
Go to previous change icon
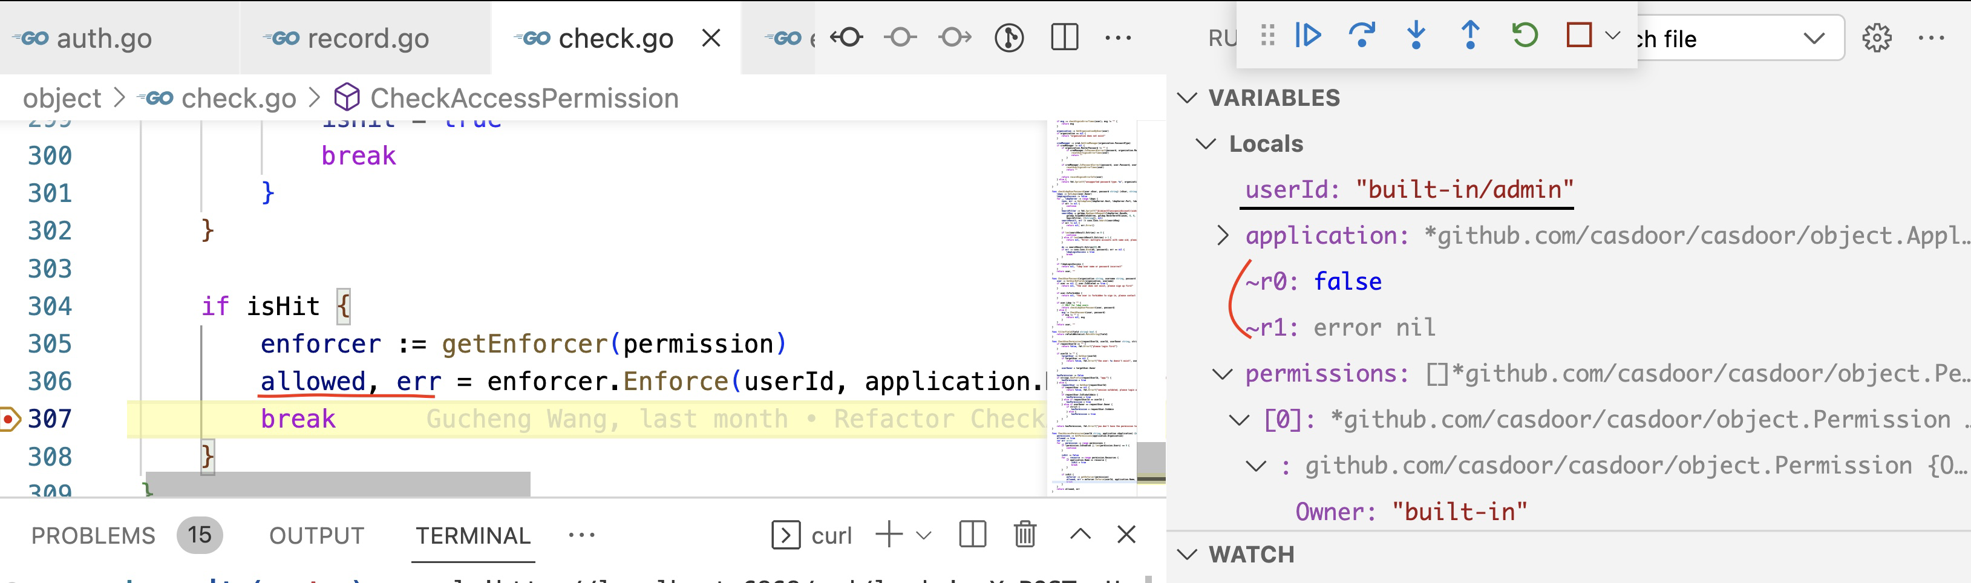pos(847,37)
